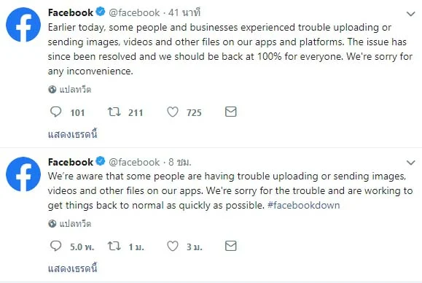Send first tweet via direct message envelope
The image size is (422, 283).
(230, 112)
